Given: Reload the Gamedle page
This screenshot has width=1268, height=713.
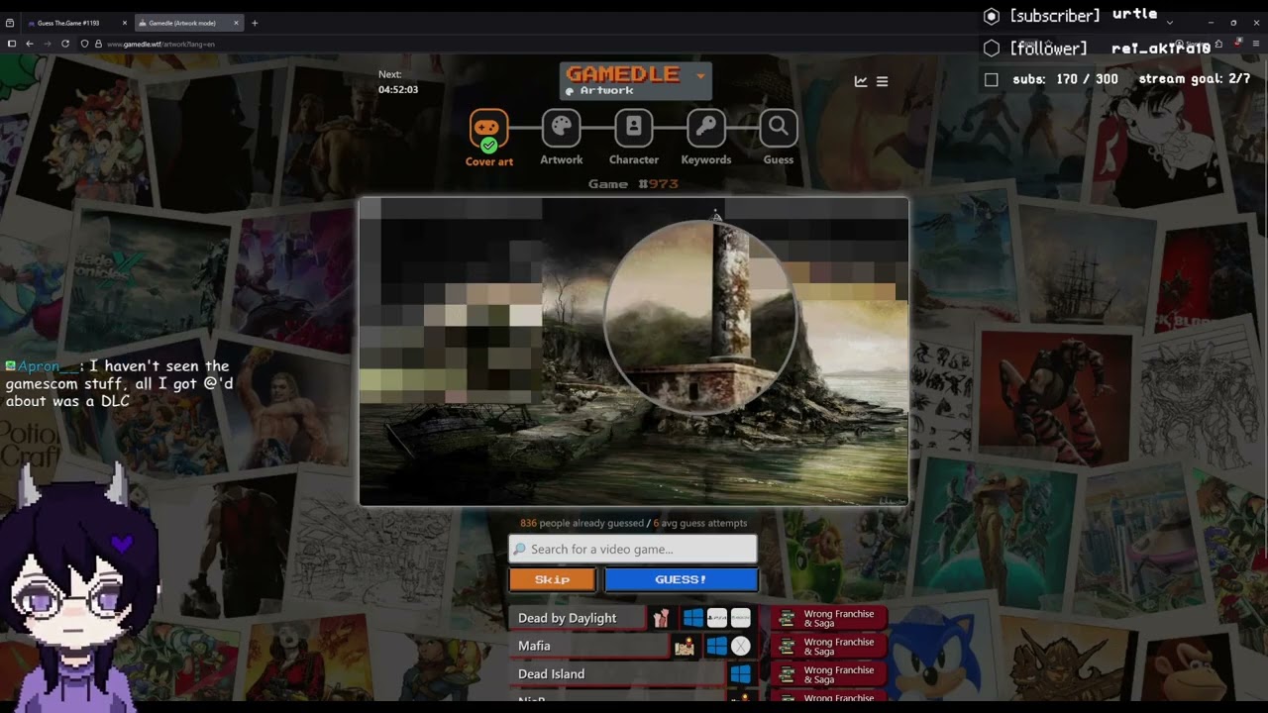Looking at the screenshot, I should click(65, 44).
